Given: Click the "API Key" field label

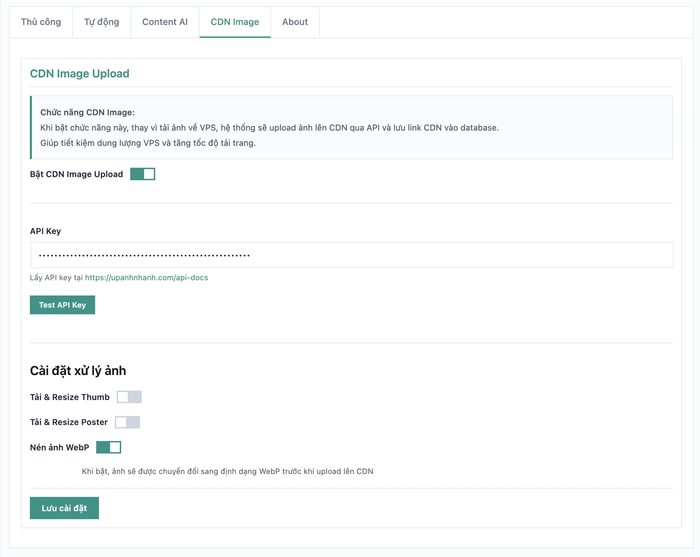Looking at the screenshot, I should click(x=45, y=231).
